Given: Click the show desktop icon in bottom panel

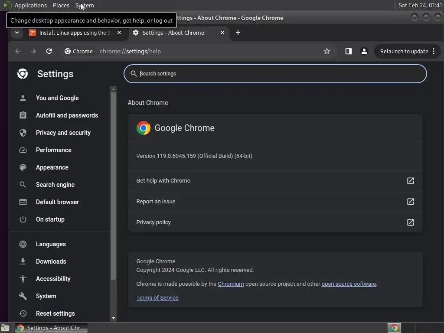Looking at the screenshot, I should point(5,328).
